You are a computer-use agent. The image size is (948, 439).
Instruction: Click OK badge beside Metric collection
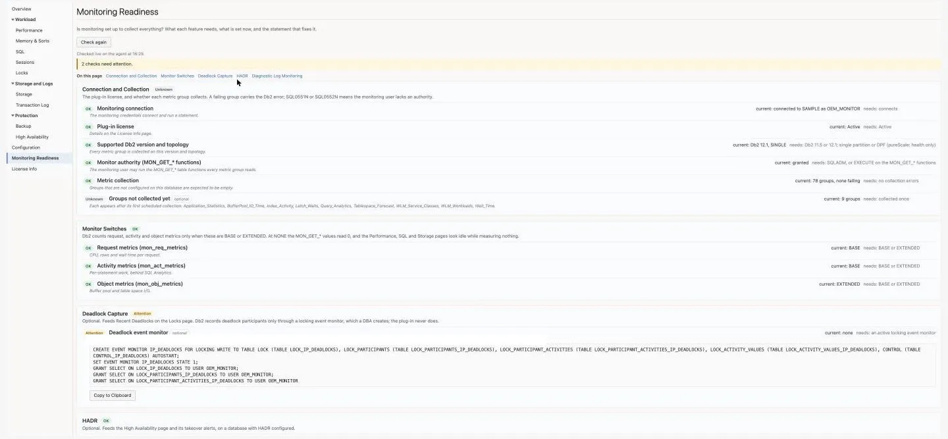coord(88,181)
